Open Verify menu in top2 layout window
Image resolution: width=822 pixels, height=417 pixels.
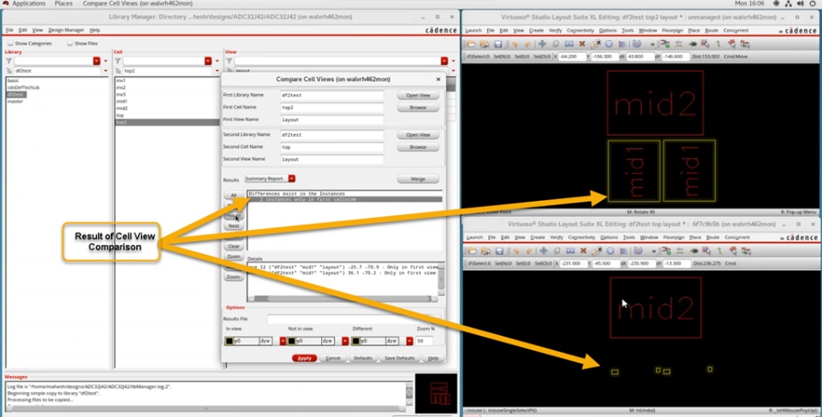tap(557, 31)
